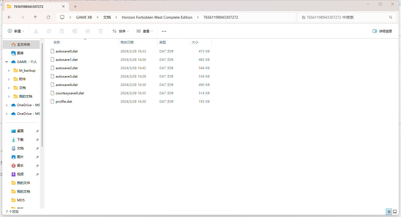Click the Share icon in toolbar
This screenshot has width=401, height=217.
[88, 31]
